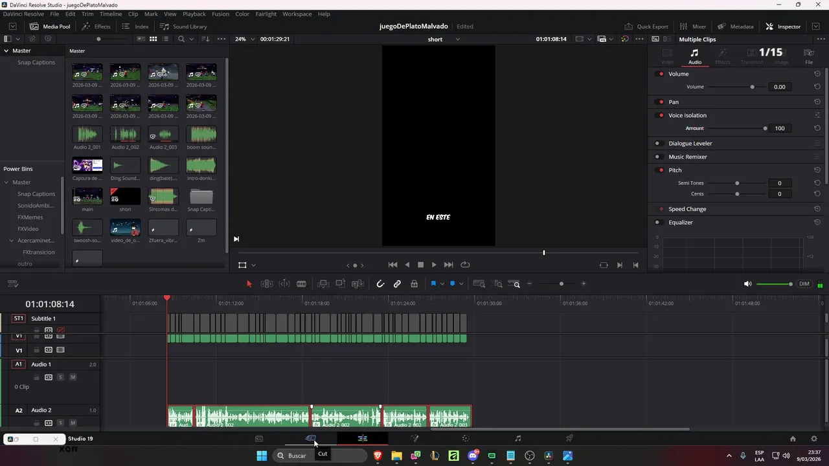Solo the Audio 1 track
Screen dimensions: 829x466
[61, 377]
